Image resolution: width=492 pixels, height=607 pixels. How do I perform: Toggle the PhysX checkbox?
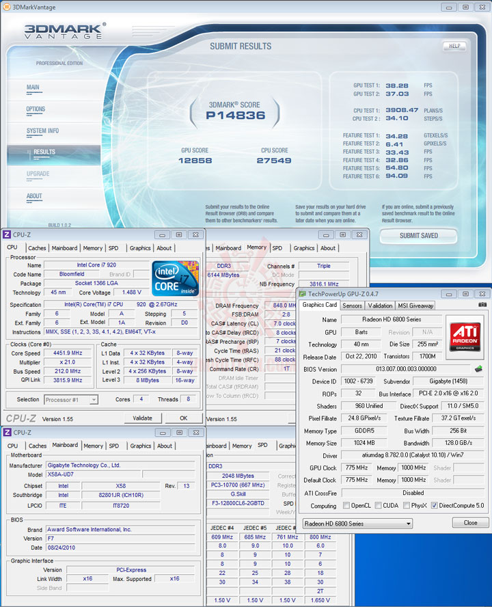coord(407,505)
